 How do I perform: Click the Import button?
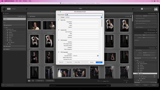pyautogui.click(x=154, y=85)
